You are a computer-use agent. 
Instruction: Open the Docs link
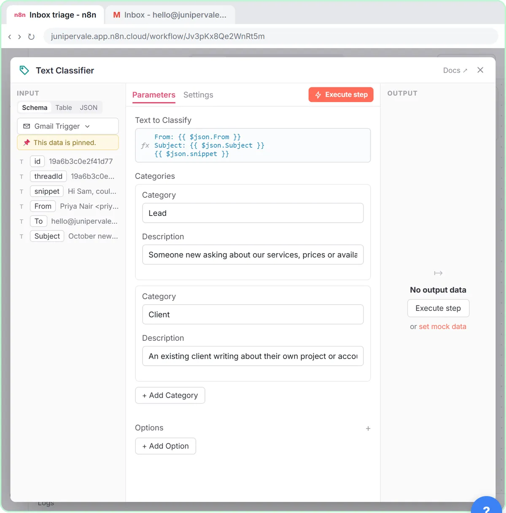pyautogui.click(x=455, y=70)
